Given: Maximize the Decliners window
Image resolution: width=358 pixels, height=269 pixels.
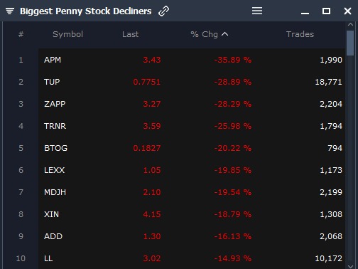Looking at the screenshot, I should tap(326, 11).
